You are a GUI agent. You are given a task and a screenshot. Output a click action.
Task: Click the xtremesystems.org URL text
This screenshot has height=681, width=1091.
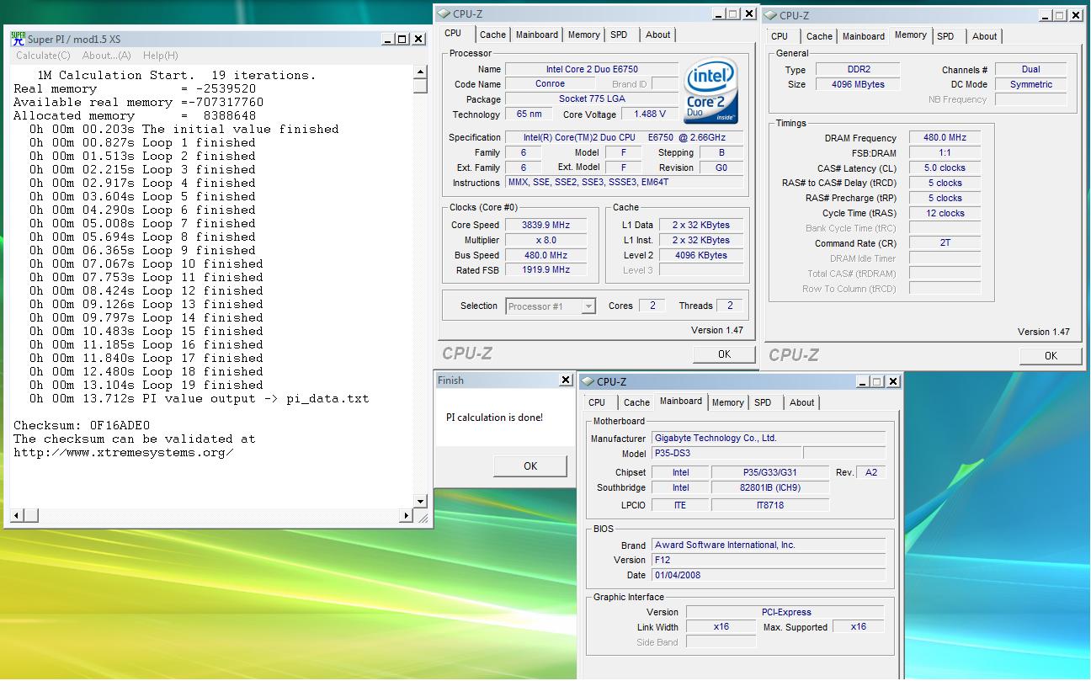(x=123, y=452)
